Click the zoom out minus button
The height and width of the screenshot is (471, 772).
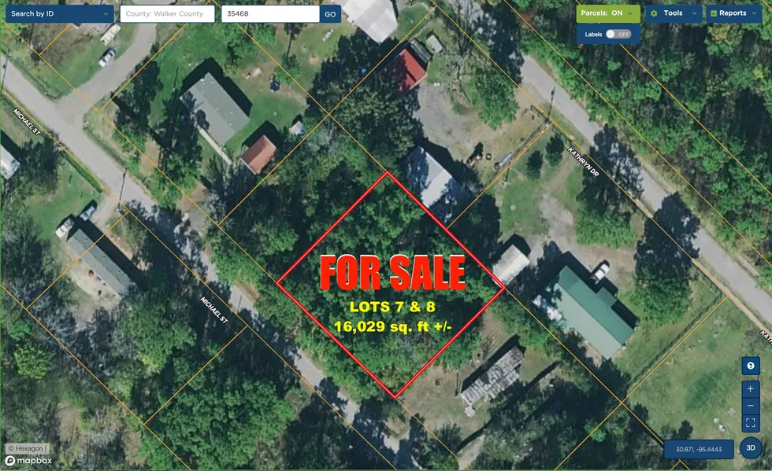tap(750, 406)
